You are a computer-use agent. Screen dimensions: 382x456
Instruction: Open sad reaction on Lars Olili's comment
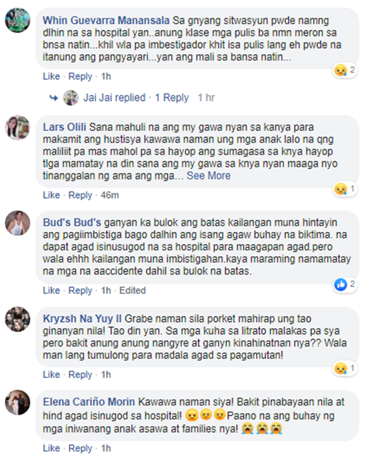[x=345, y=189]
